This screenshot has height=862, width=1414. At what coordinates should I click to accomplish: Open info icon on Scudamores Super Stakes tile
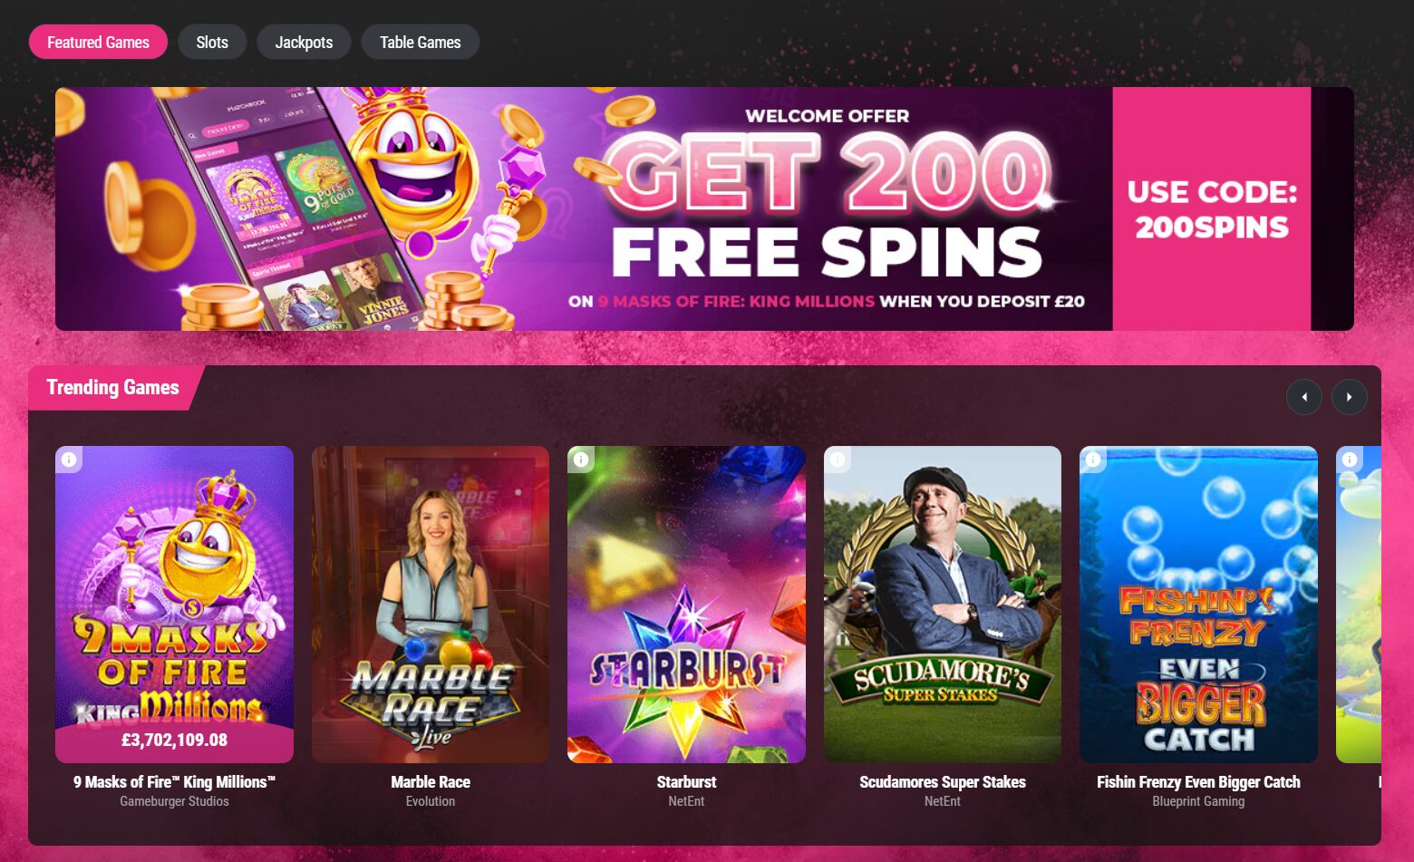pyautogui.click(x=838, y=460)
